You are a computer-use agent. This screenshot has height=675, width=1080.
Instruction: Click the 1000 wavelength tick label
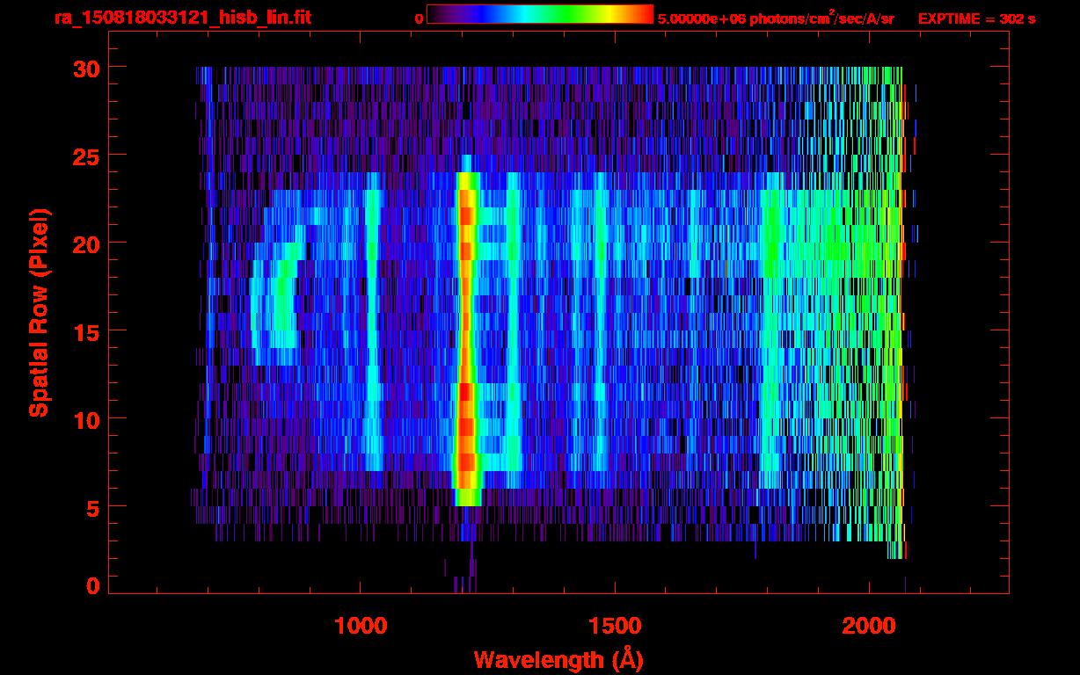[x=361, y=626]
